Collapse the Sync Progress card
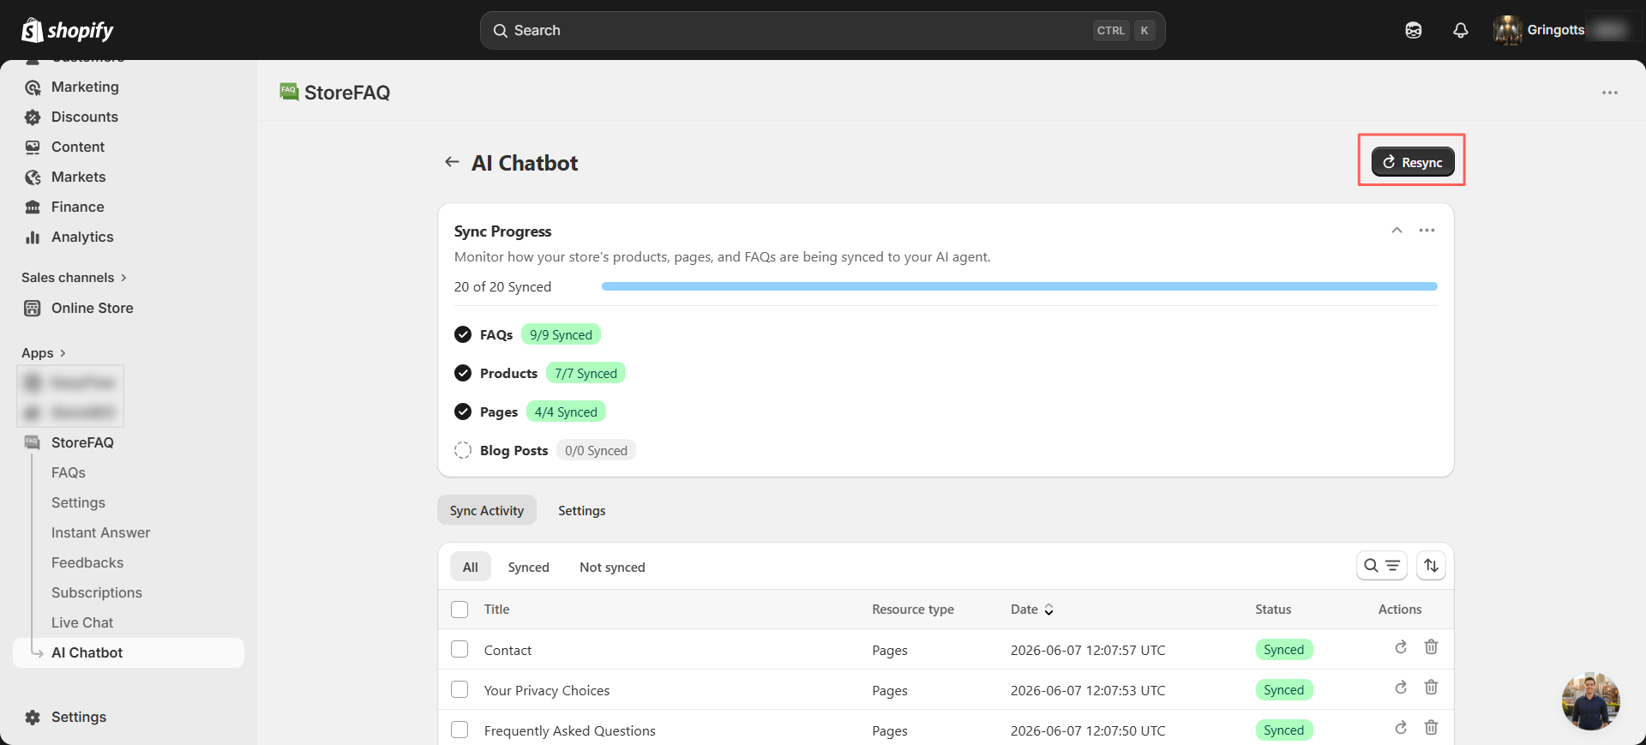The height and width of the screenshot is (745, 1646). [x=1397, y=231]
